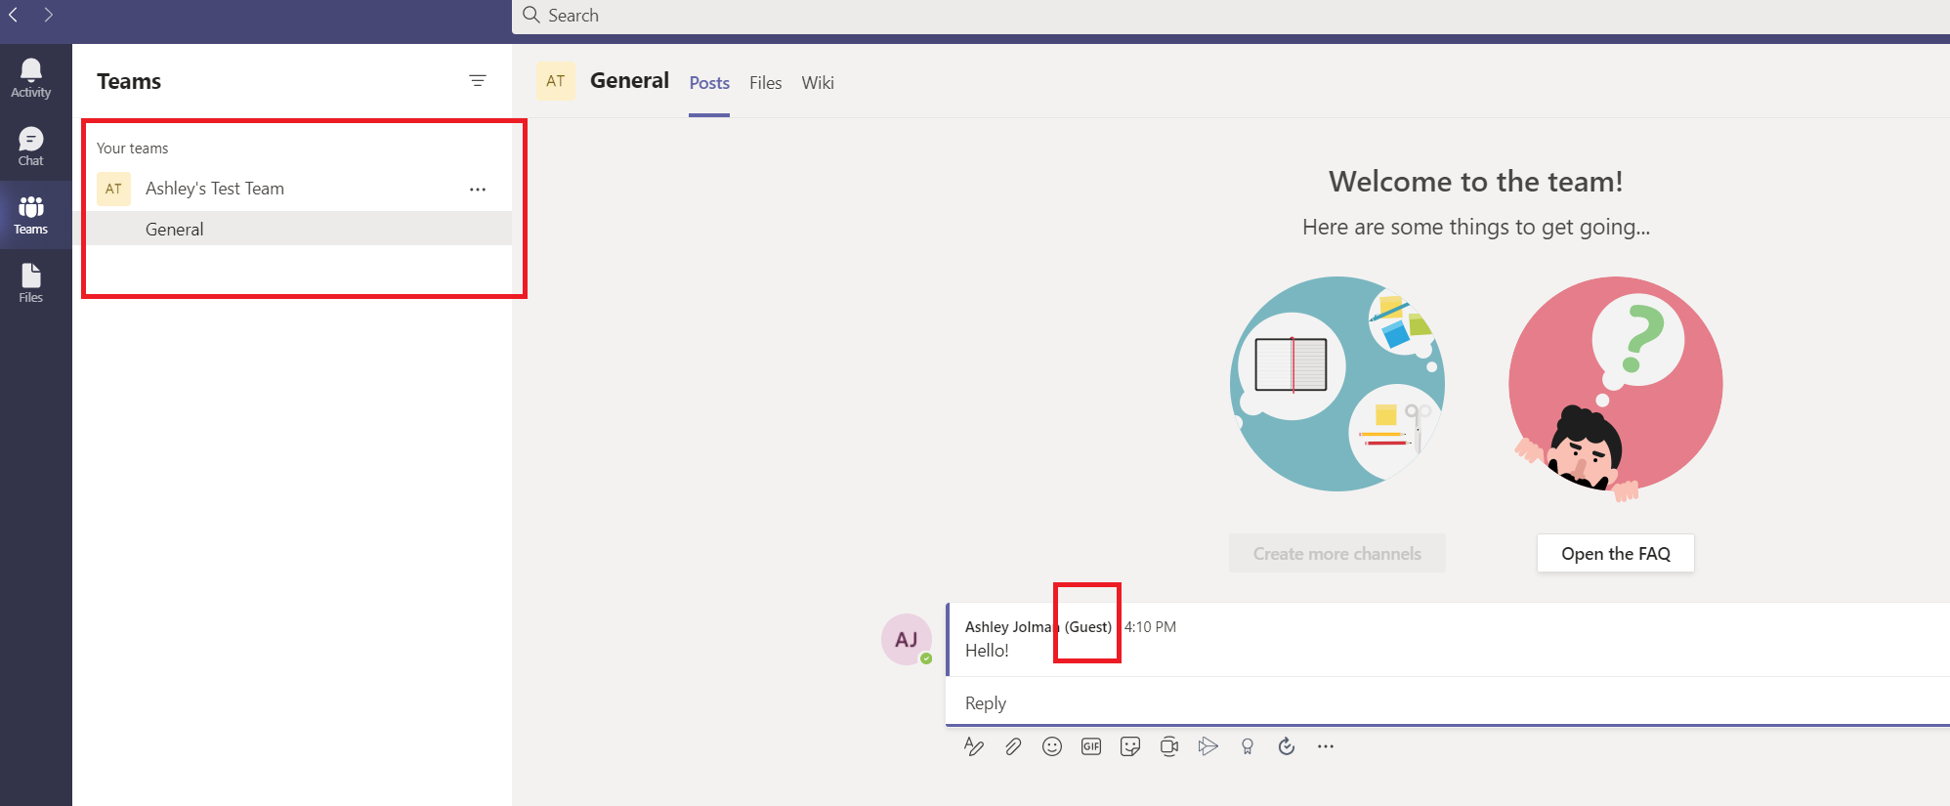Click the Open the FAQ button
1950x806 pixels.
pos(1616,553)
